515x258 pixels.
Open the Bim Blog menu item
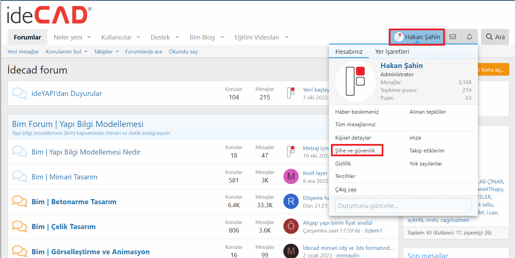[x=202, y=37]
